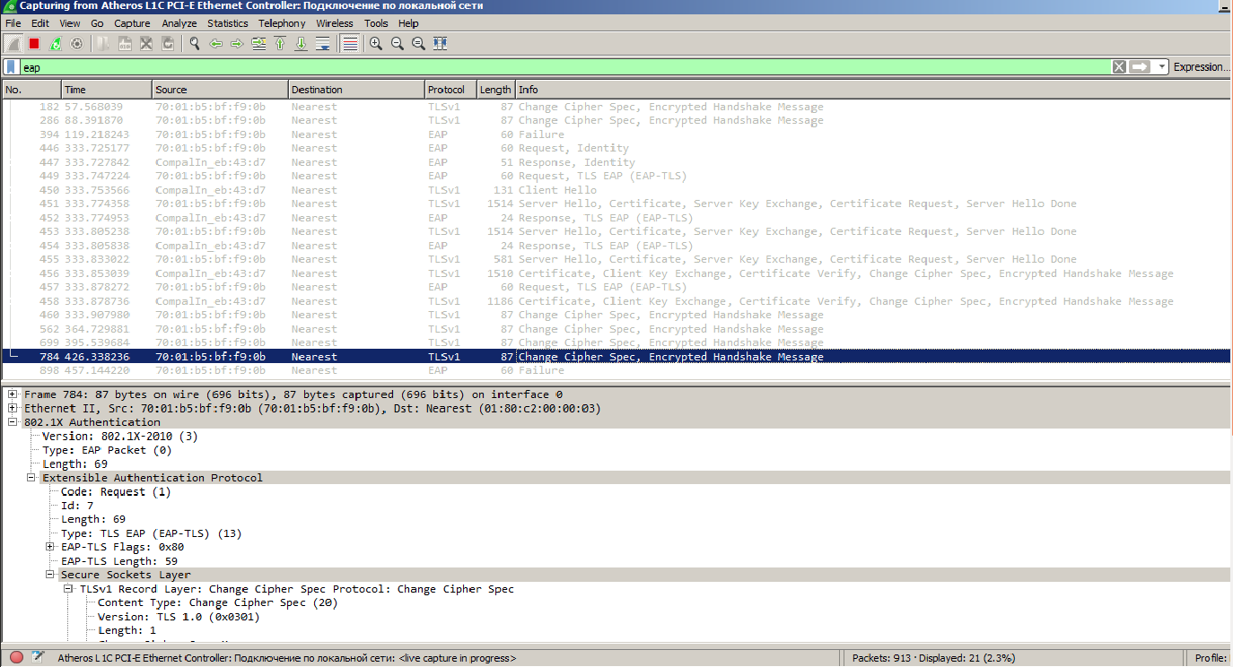
Task: Click the 'Version: 802.1X-2010 (3)' field
Action: point(119,437)
